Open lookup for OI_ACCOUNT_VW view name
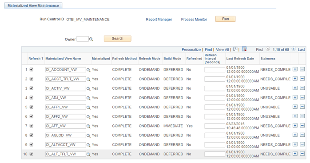This screenshot has width=310, height=163. pos(88,70)
